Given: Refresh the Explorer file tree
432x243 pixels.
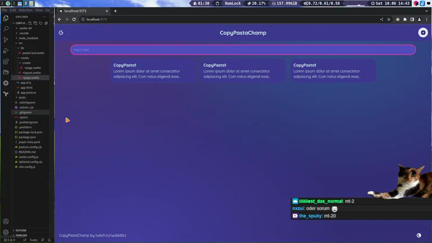Looking at the screenshot, I should pyautogui.click(x=40, y=23).
